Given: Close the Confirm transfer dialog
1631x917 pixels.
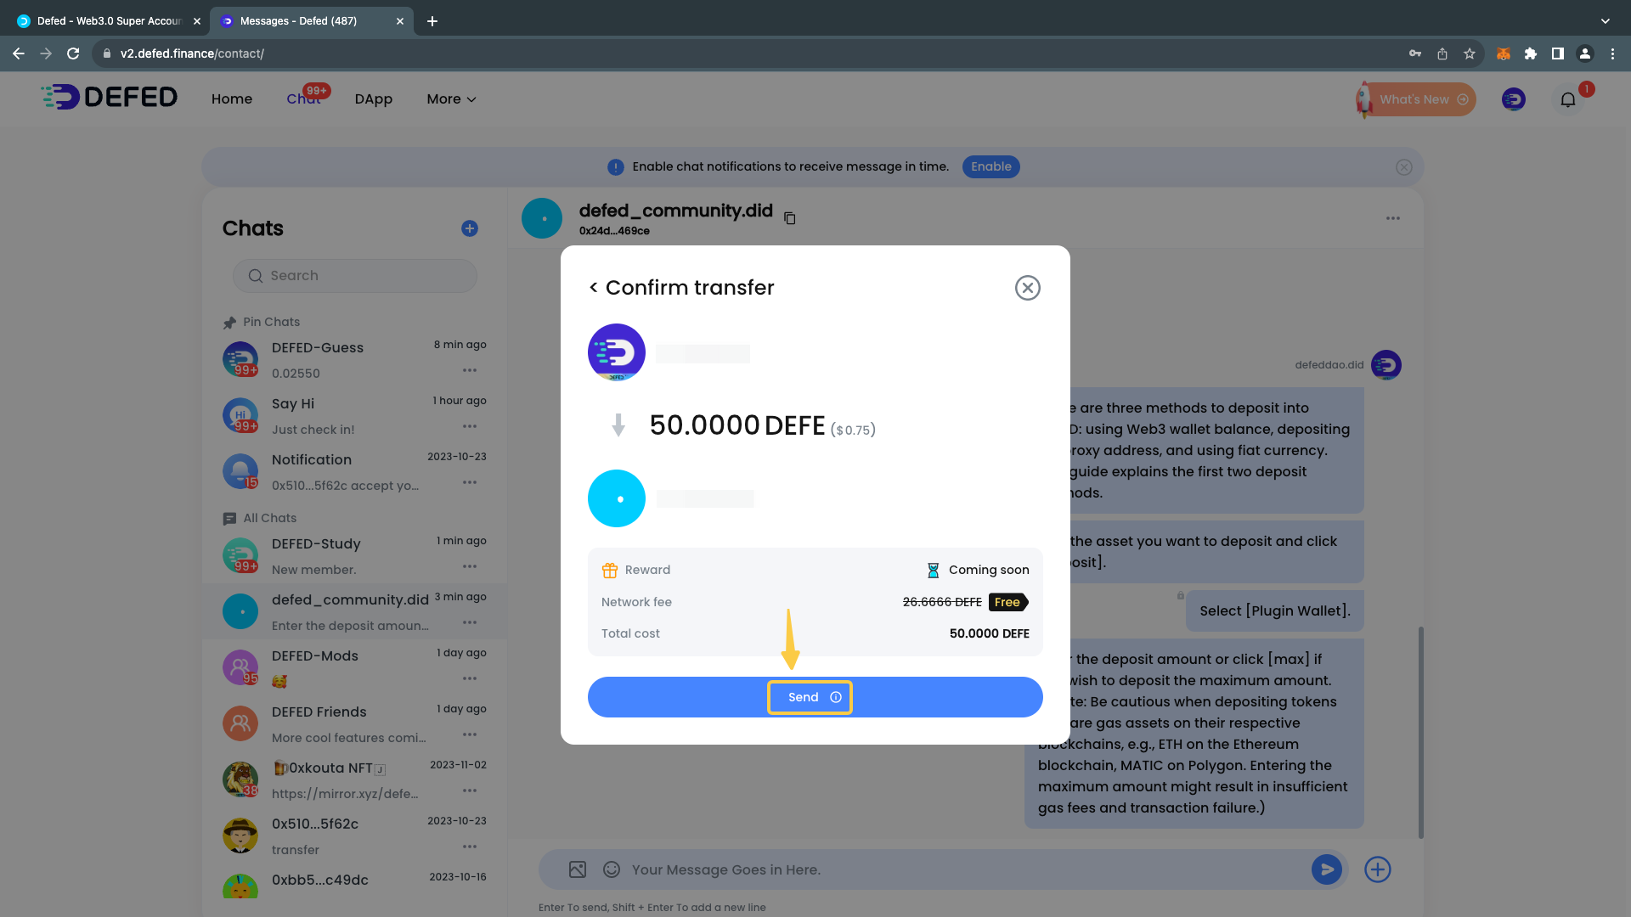Looking at the screenshot, I should pos(1027,288).
